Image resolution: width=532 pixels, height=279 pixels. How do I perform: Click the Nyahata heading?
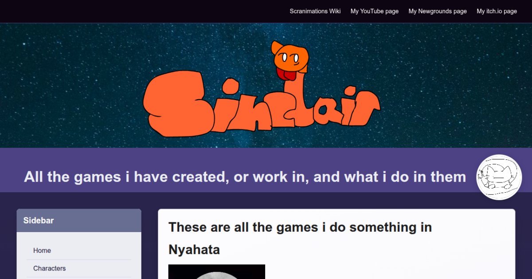[x=194, y=250]
